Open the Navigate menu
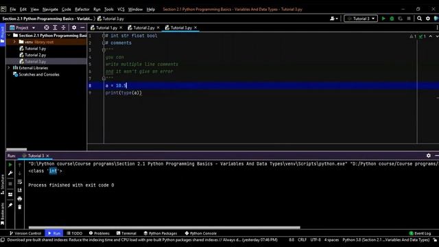 (50, 9)
